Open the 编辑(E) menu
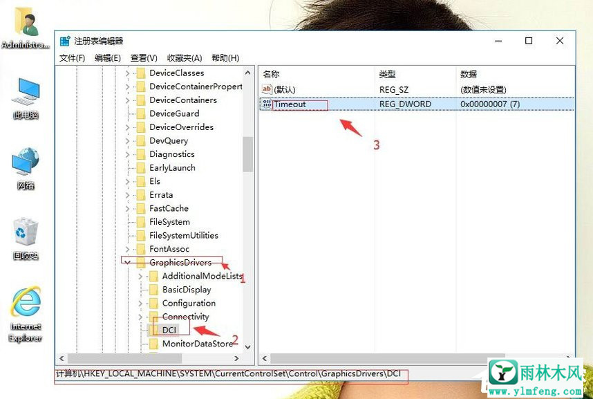 (107, 58)
